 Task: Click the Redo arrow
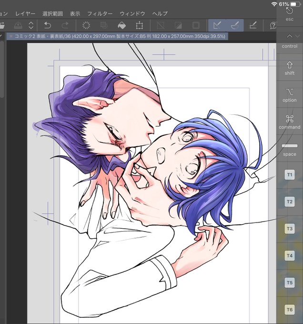pos(65,25)
